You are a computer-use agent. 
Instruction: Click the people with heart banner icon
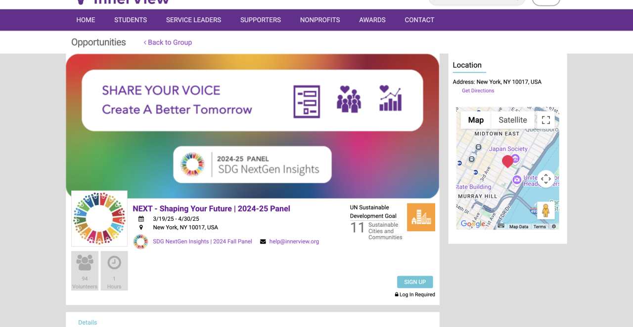[349, 99]
